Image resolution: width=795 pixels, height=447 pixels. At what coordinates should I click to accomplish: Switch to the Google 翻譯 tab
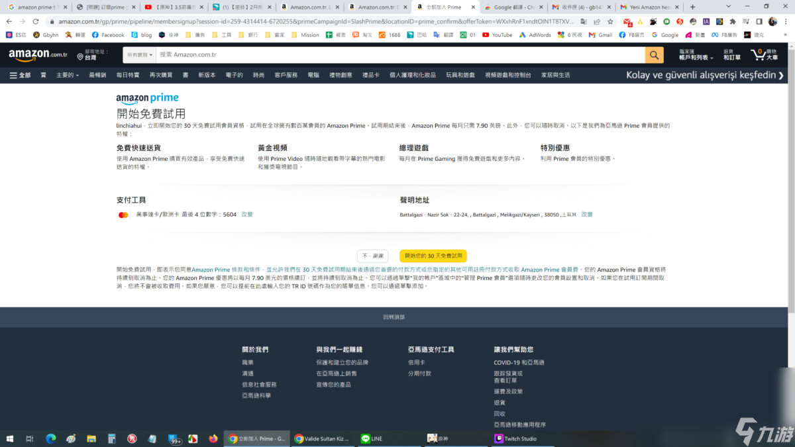click(x=514, y=7)
